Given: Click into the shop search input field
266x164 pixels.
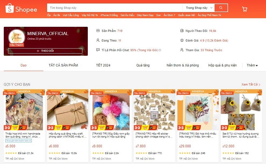Looking at the screenshot, I should [115, 8].
